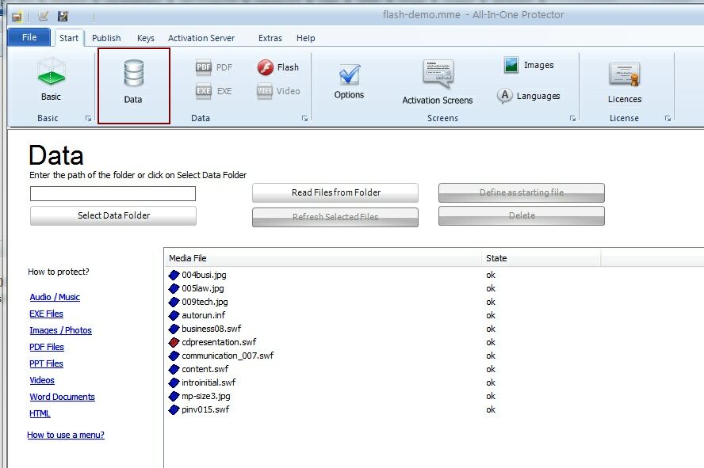Open the Languages icon
Viewport: 704px width, 468px height.
pos(505,96)
